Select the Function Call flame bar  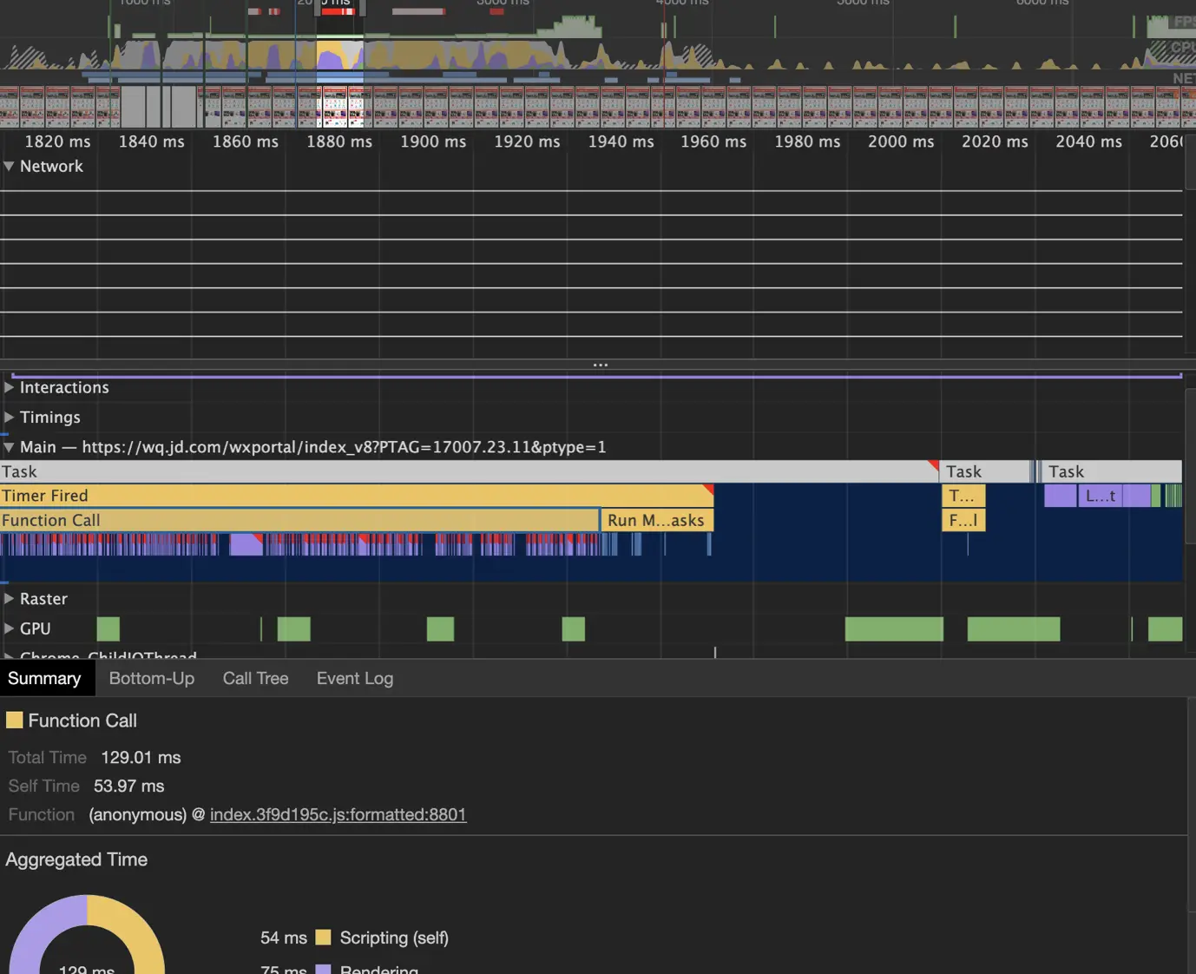299,520
